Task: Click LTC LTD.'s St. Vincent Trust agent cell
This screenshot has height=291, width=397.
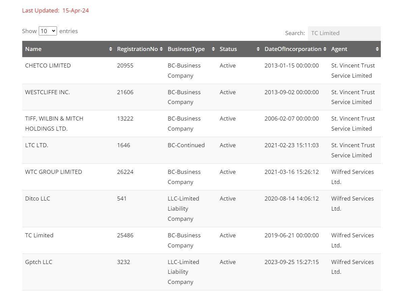Action: (353, 150)
